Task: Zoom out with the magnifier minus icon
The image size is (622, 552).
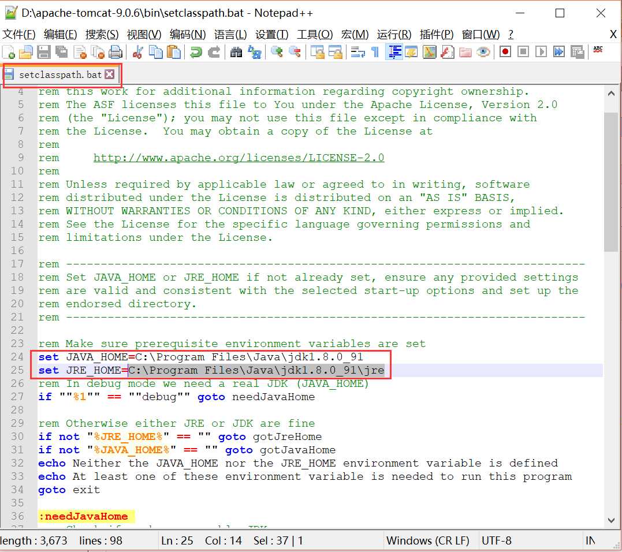Action: [x=295, y=52]
